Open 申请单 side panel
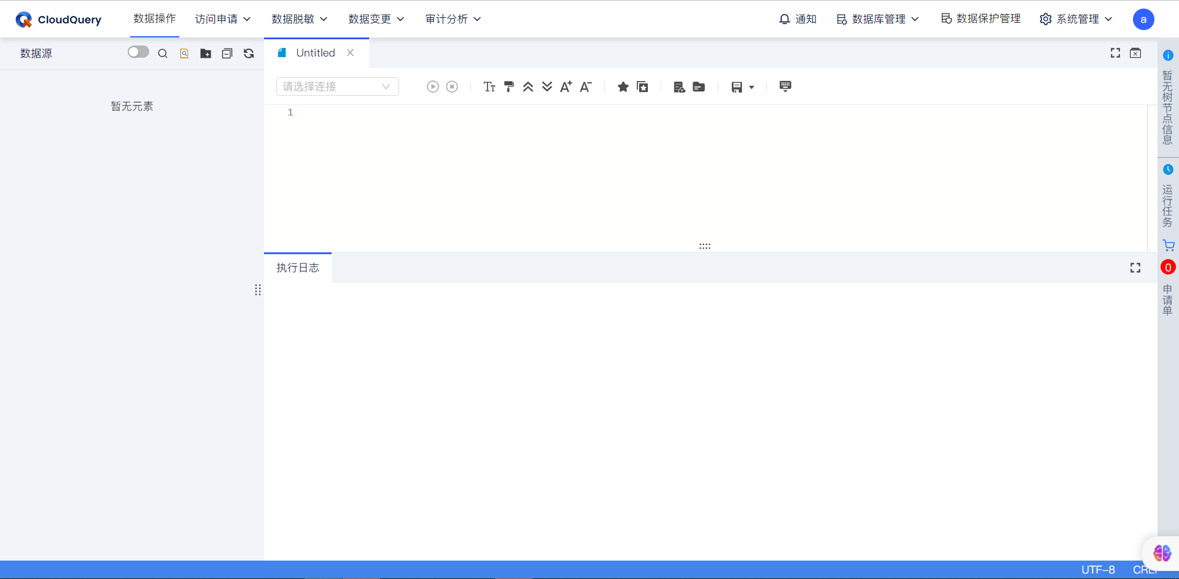 click(x=1167, y=300)
